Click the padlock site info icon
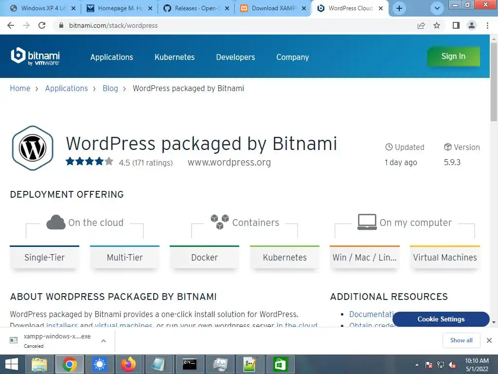 [61, 25]
